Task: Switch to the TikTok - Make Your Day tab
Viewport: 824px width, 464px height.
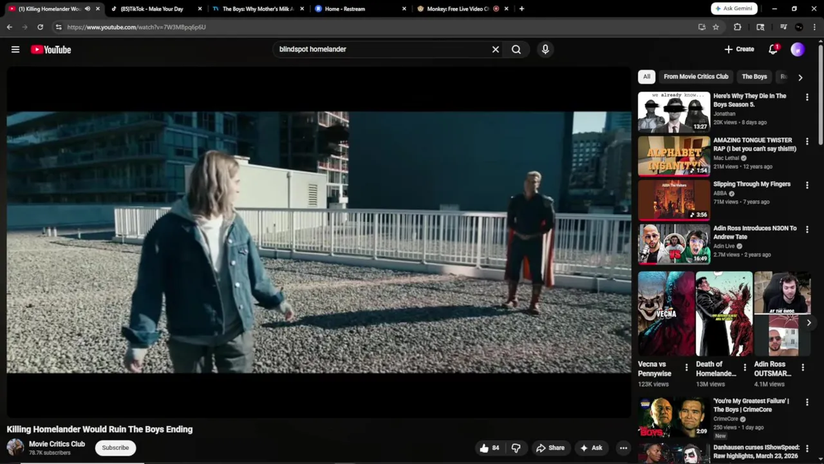Action: pyautogui.click(x=153, y=9)
